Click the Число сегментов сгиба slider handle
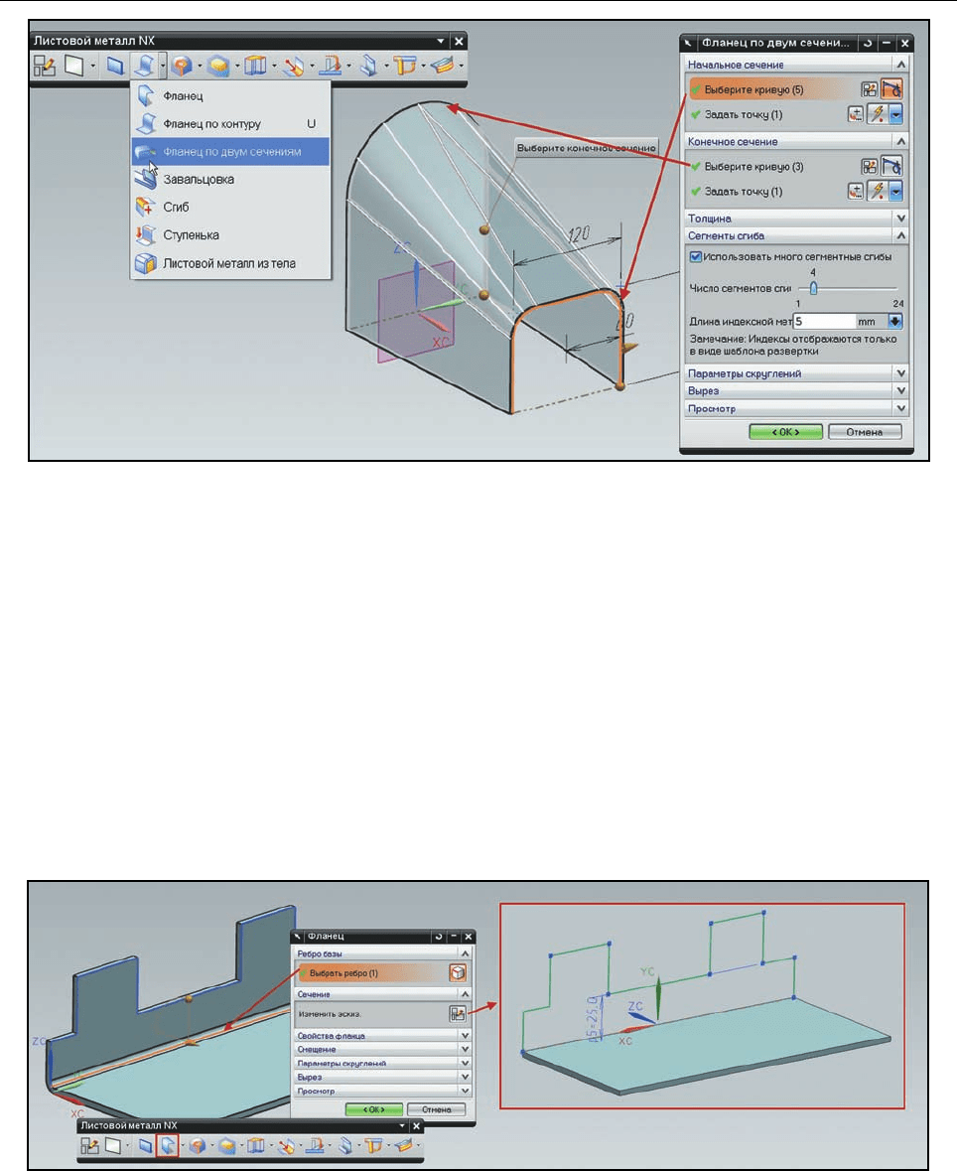Viewport: 957px width, 1171px height. pyautogui.click(x=814, y=288)
